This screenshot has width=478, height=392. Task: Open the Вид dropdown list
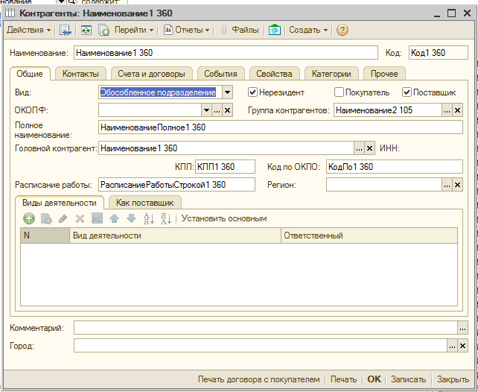[x=227, y=92]
